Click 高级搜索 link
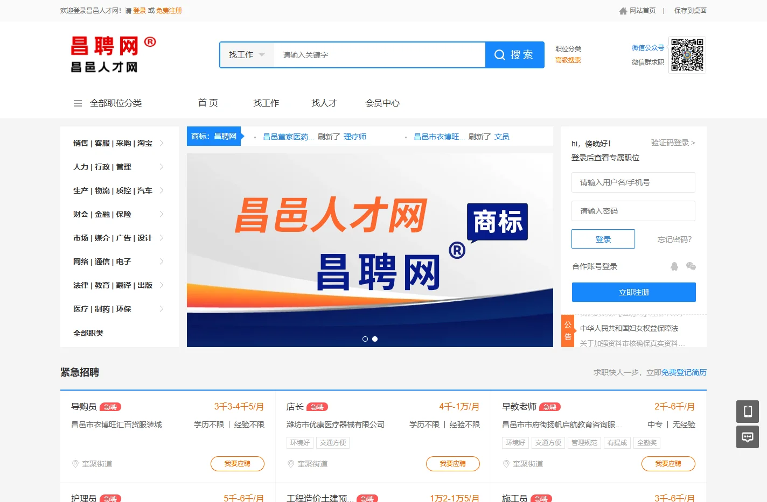 click(x=568, y=60)
